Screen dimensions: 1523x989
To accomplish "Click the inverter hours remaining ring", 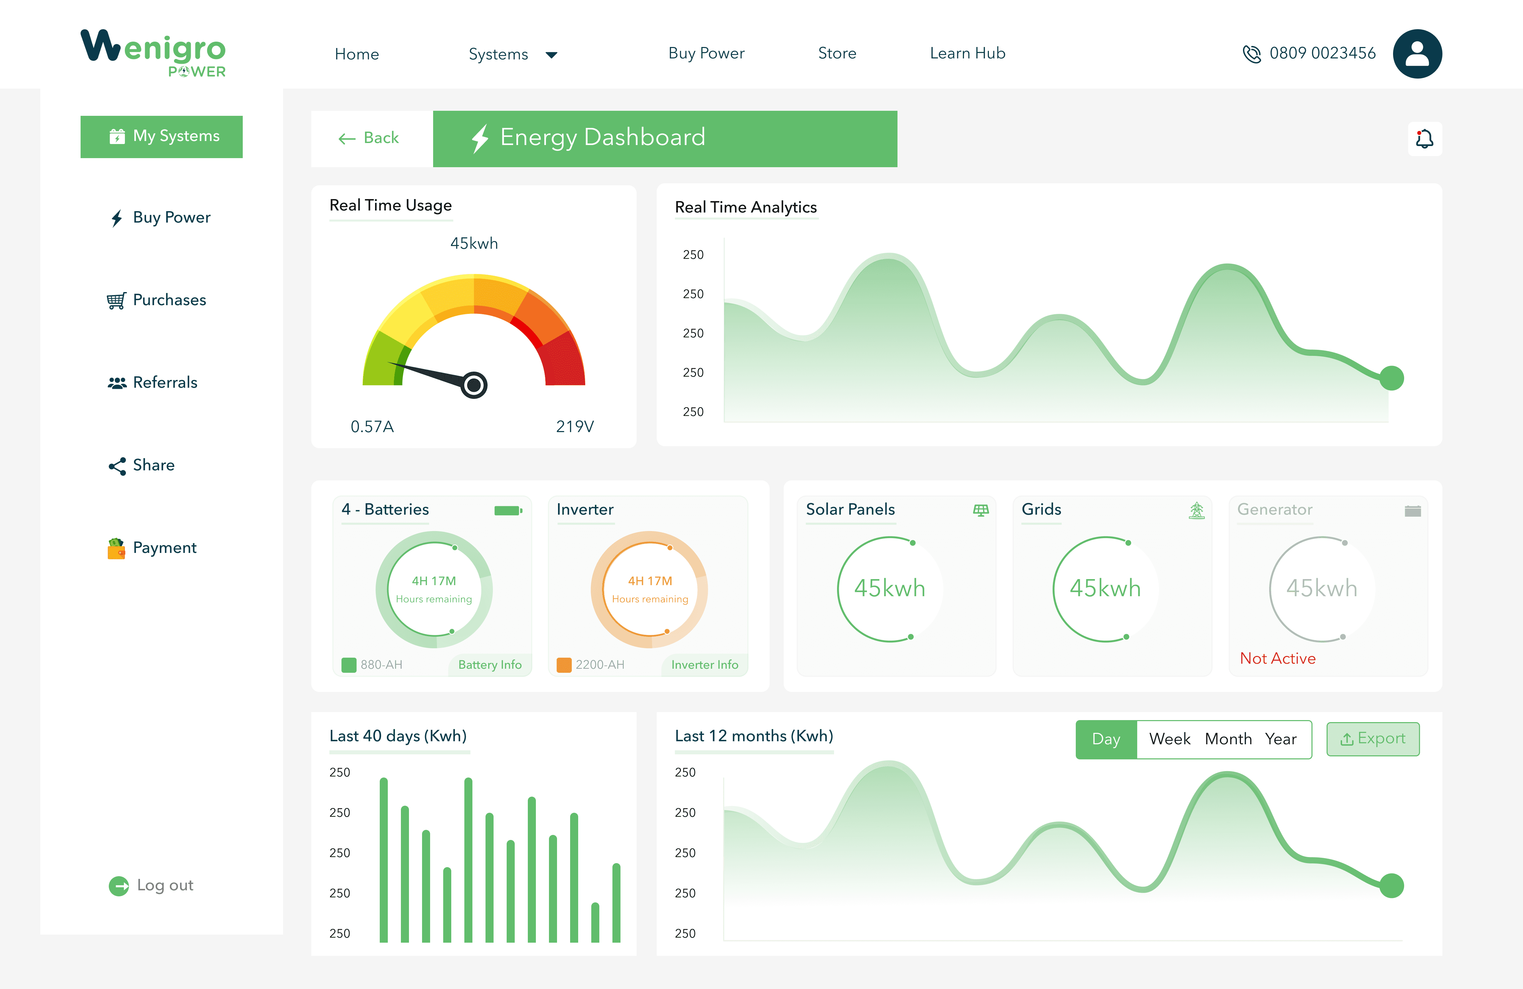I will pyautogui.click(x=649, y=589).
